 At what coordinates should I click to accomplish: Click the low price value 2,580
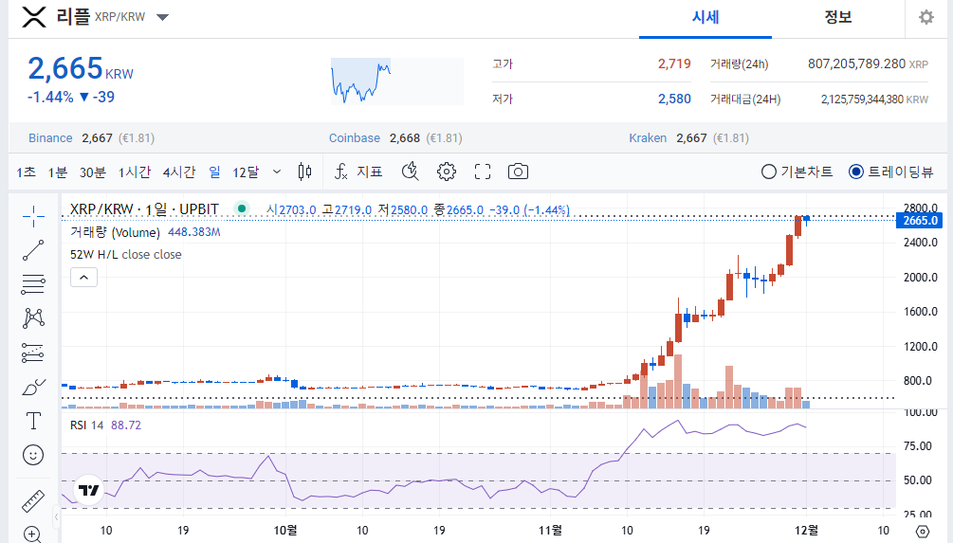(x=674, y=99)
